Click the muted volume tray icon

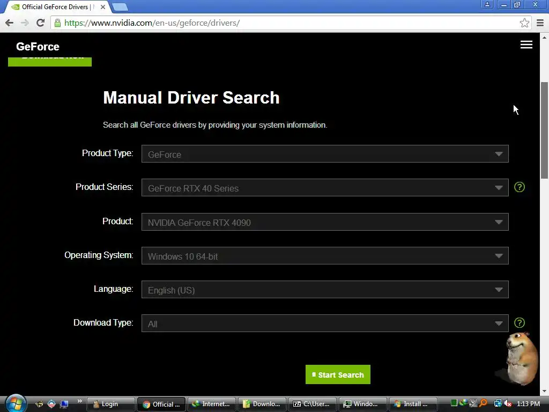click(x=507, y=403)
